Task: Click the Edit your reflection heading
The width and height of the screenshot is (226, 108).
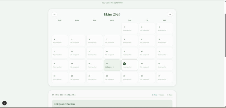Action: point(64,104)
